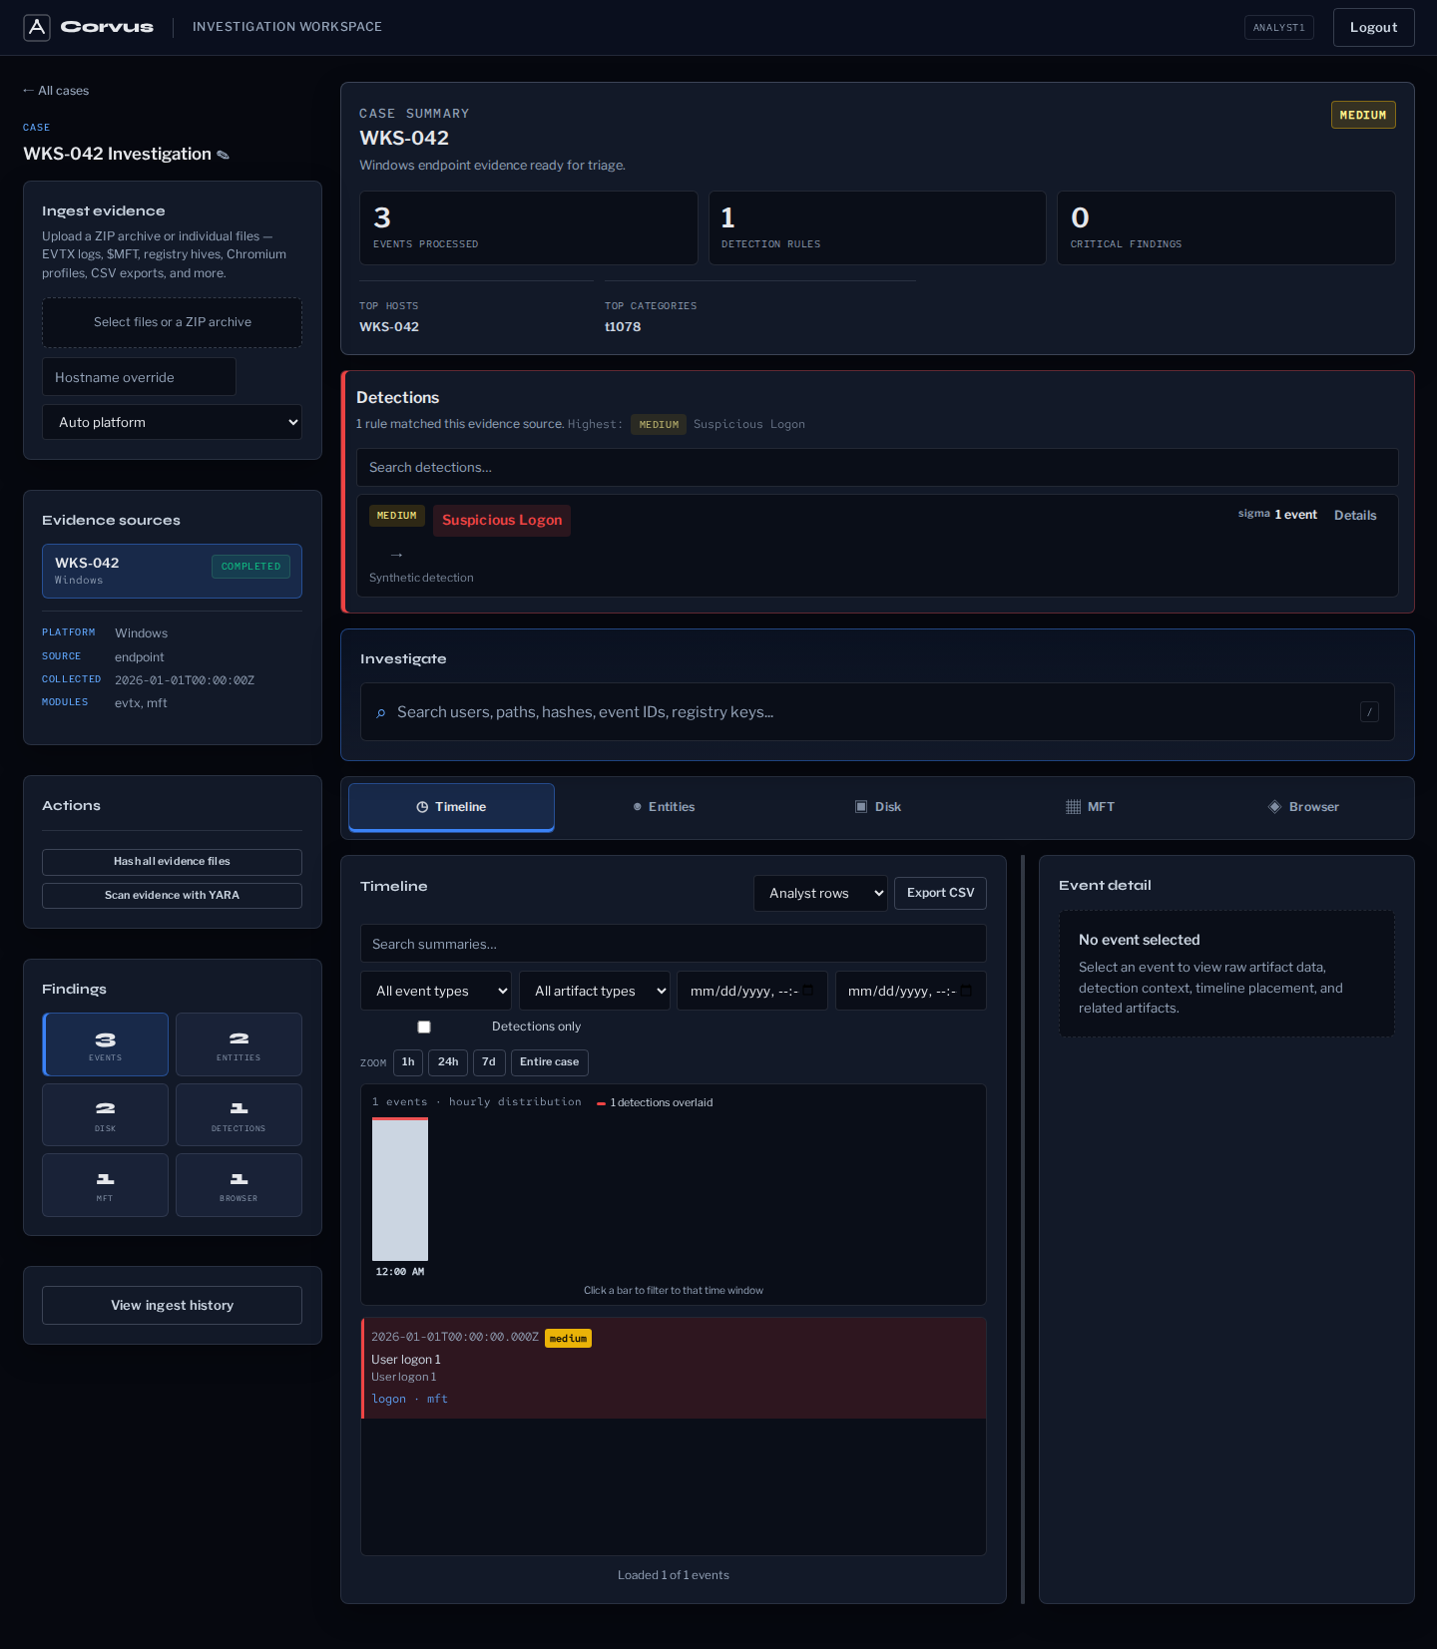Set zoom to 7d
The image size is (1437, 1649).
pyautogui.click(x=489, y=1062)
